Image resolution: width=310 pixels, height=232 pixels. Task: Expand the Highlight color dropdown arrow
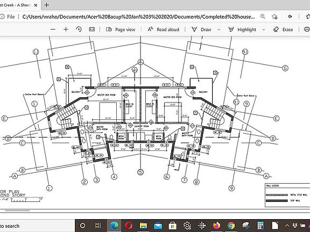264,30
